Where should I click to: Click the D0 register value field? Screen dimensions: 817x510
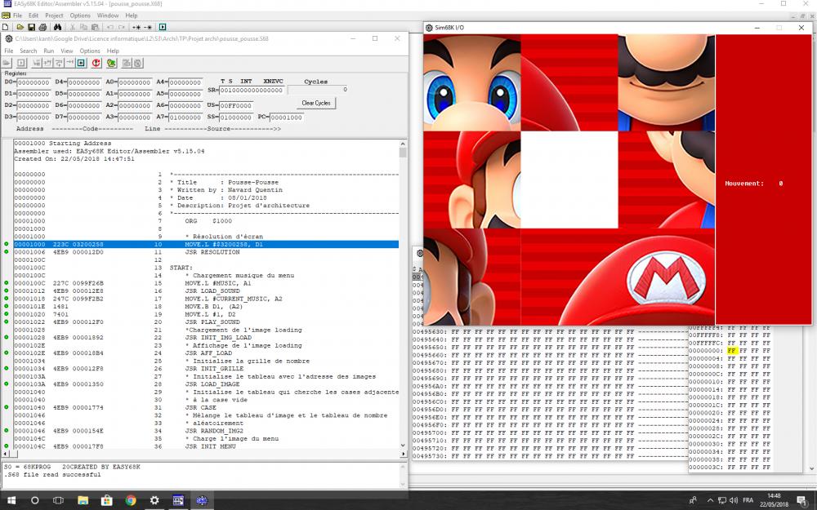33,82
